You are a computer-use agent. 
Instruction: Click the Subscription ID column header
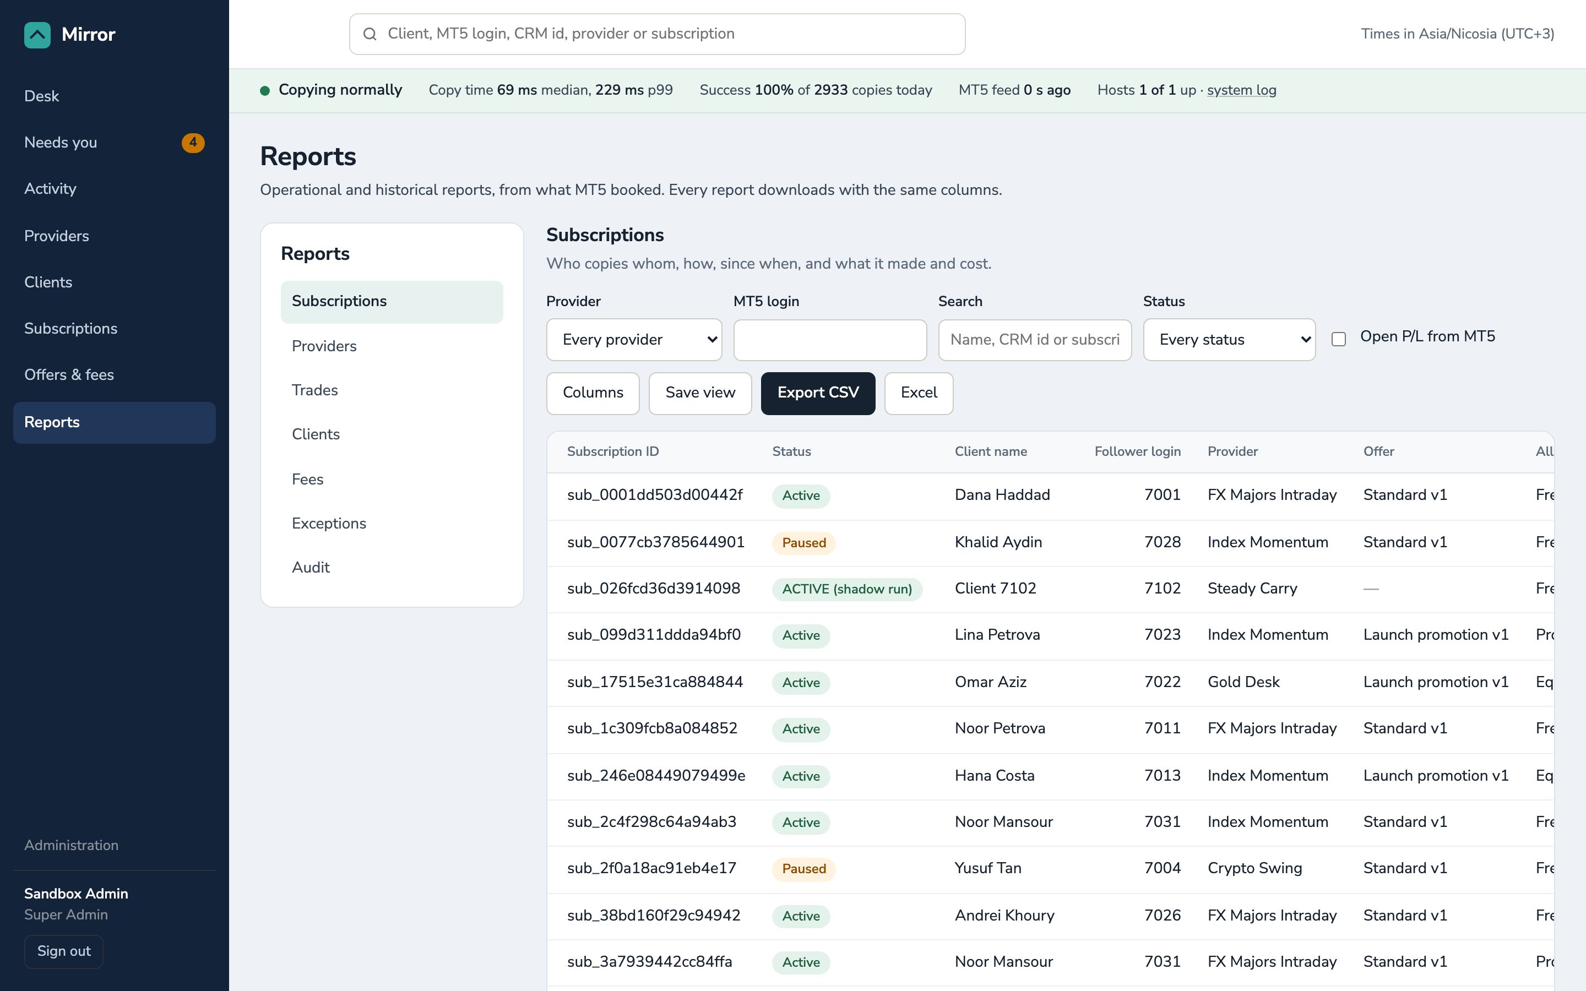613,451
